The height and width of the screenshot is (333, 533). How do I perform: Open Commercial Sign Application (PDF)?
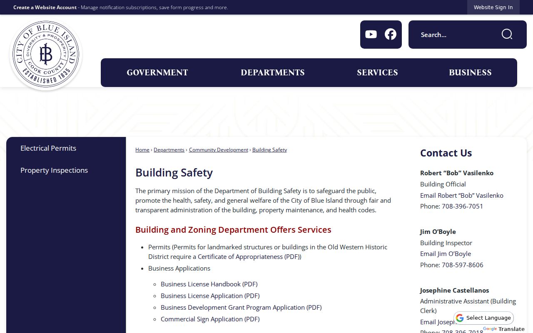[210, 319]
